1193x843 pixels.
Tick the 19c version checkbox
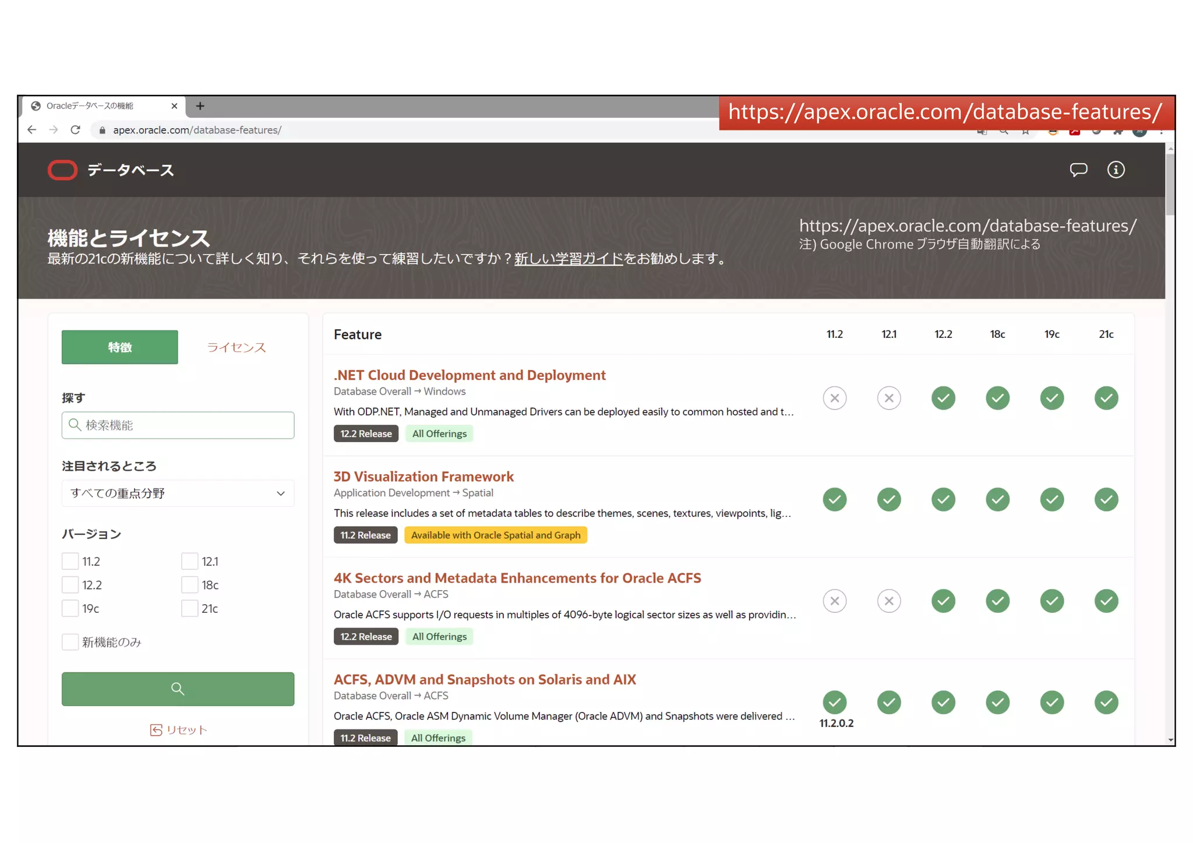[70, 608]
